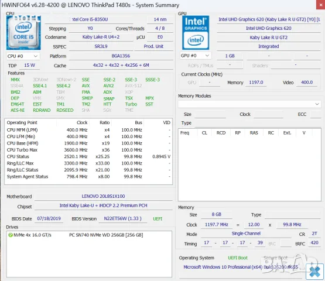Click the Intel Graphics GPU logo

pyautogui.click(x=196, y=33)
